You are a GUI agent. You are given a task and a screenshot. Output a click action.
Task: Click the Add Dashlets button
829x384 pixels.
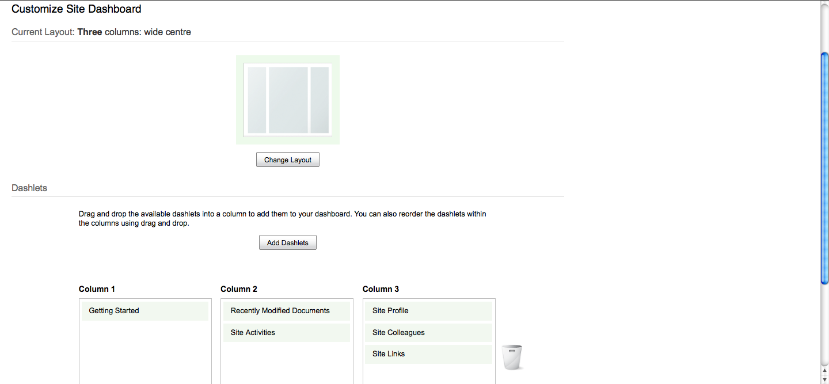click(x=288, y=242)
